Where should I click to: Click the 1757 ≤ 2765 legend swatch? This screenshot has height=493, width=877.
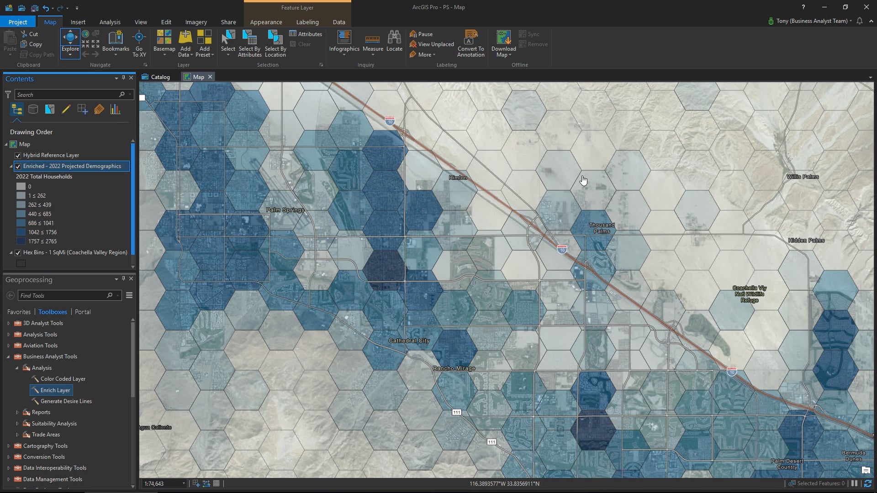click(21, 241)
